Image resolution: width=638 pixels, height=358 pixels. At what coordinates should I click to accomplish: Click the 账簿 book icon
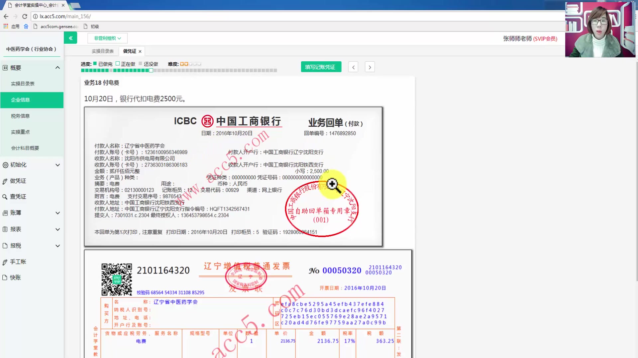[5, 213]
